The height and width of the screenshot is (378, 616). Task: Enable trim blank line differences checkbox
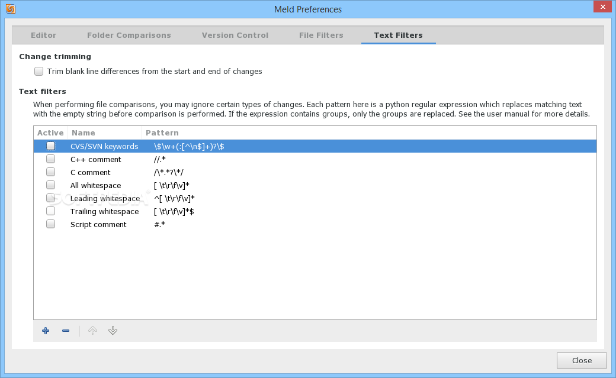38,71
